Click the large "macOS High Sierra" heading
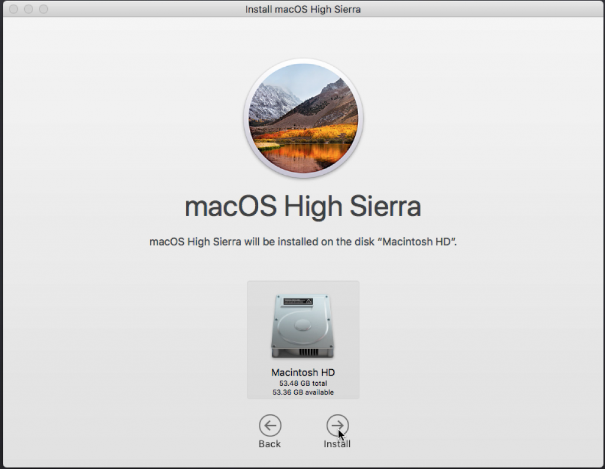 tap(303, 207)
